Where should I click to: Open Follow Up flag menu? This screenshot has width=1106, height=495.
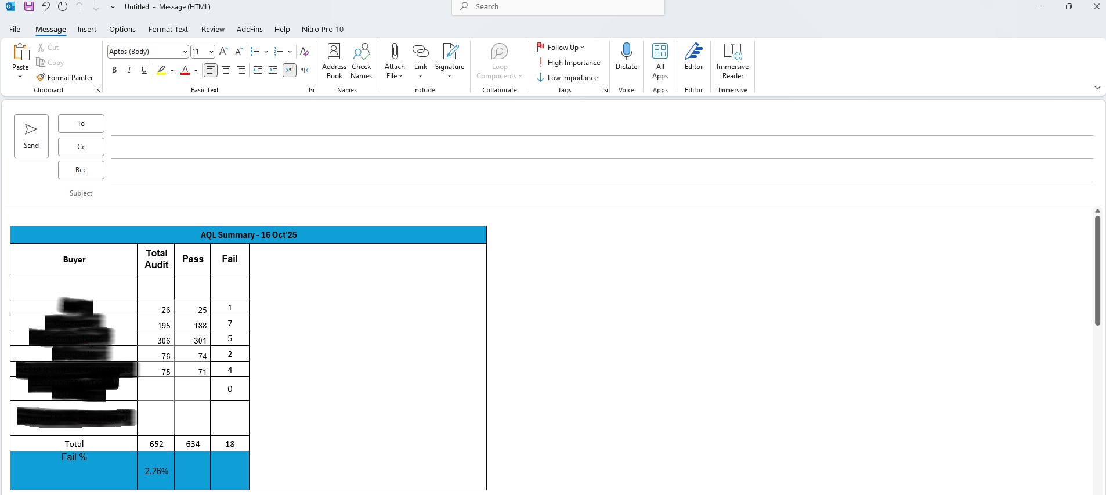[561, 47]
